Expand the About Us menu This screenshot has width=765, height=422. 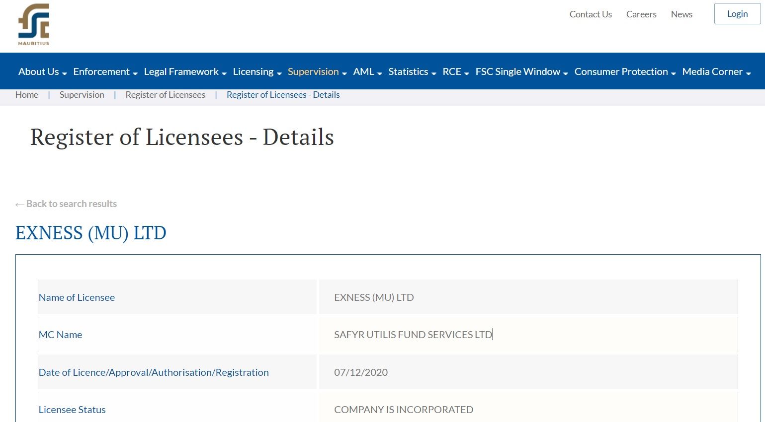(x=42, y=71)
